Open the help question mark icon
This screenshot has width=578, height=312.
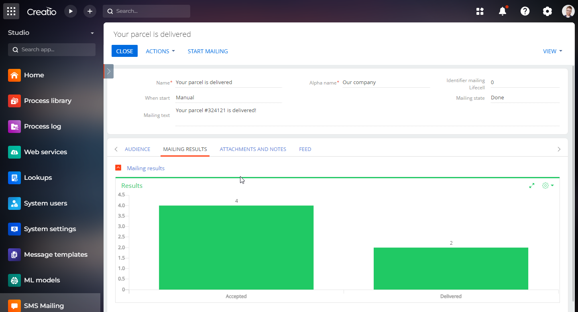[525, 11]
